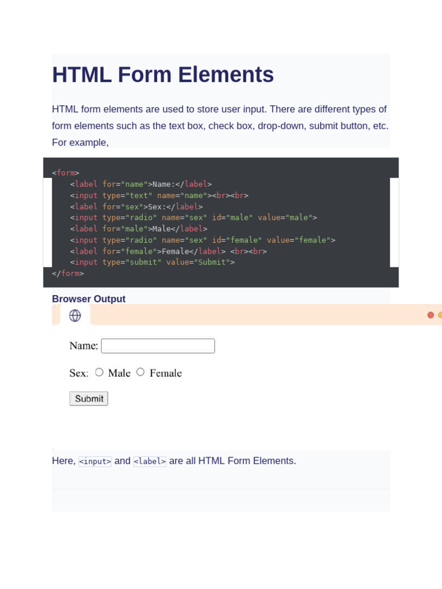Click the input type="submit" code line

pos(152,262)
